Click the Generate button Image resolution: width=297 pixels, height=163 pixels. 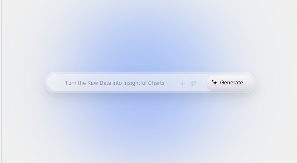tap(229, 83)
